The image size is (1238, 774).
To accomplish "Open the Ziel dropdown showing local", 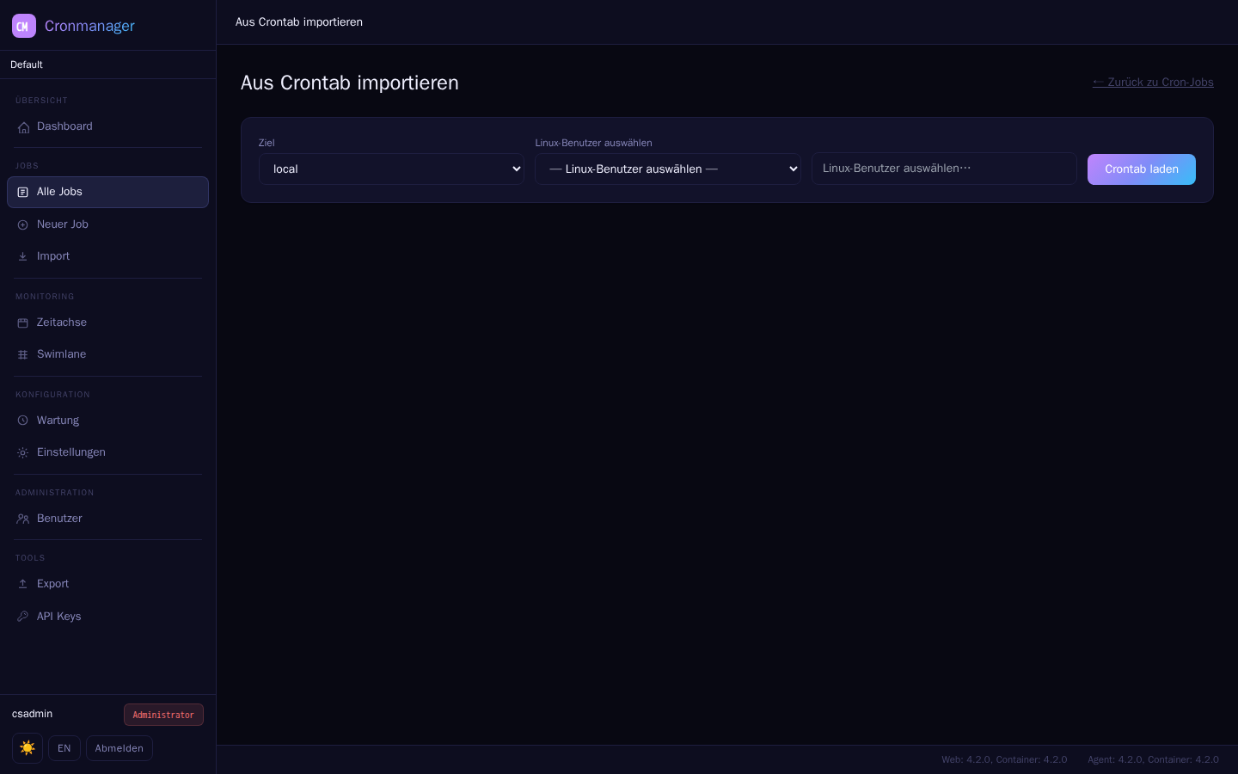I will click(391, 169).
